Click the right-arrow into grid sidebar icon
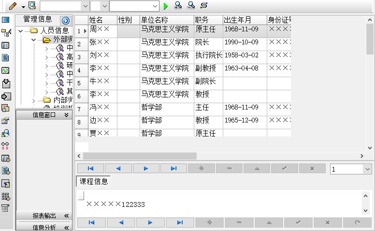 6,96
